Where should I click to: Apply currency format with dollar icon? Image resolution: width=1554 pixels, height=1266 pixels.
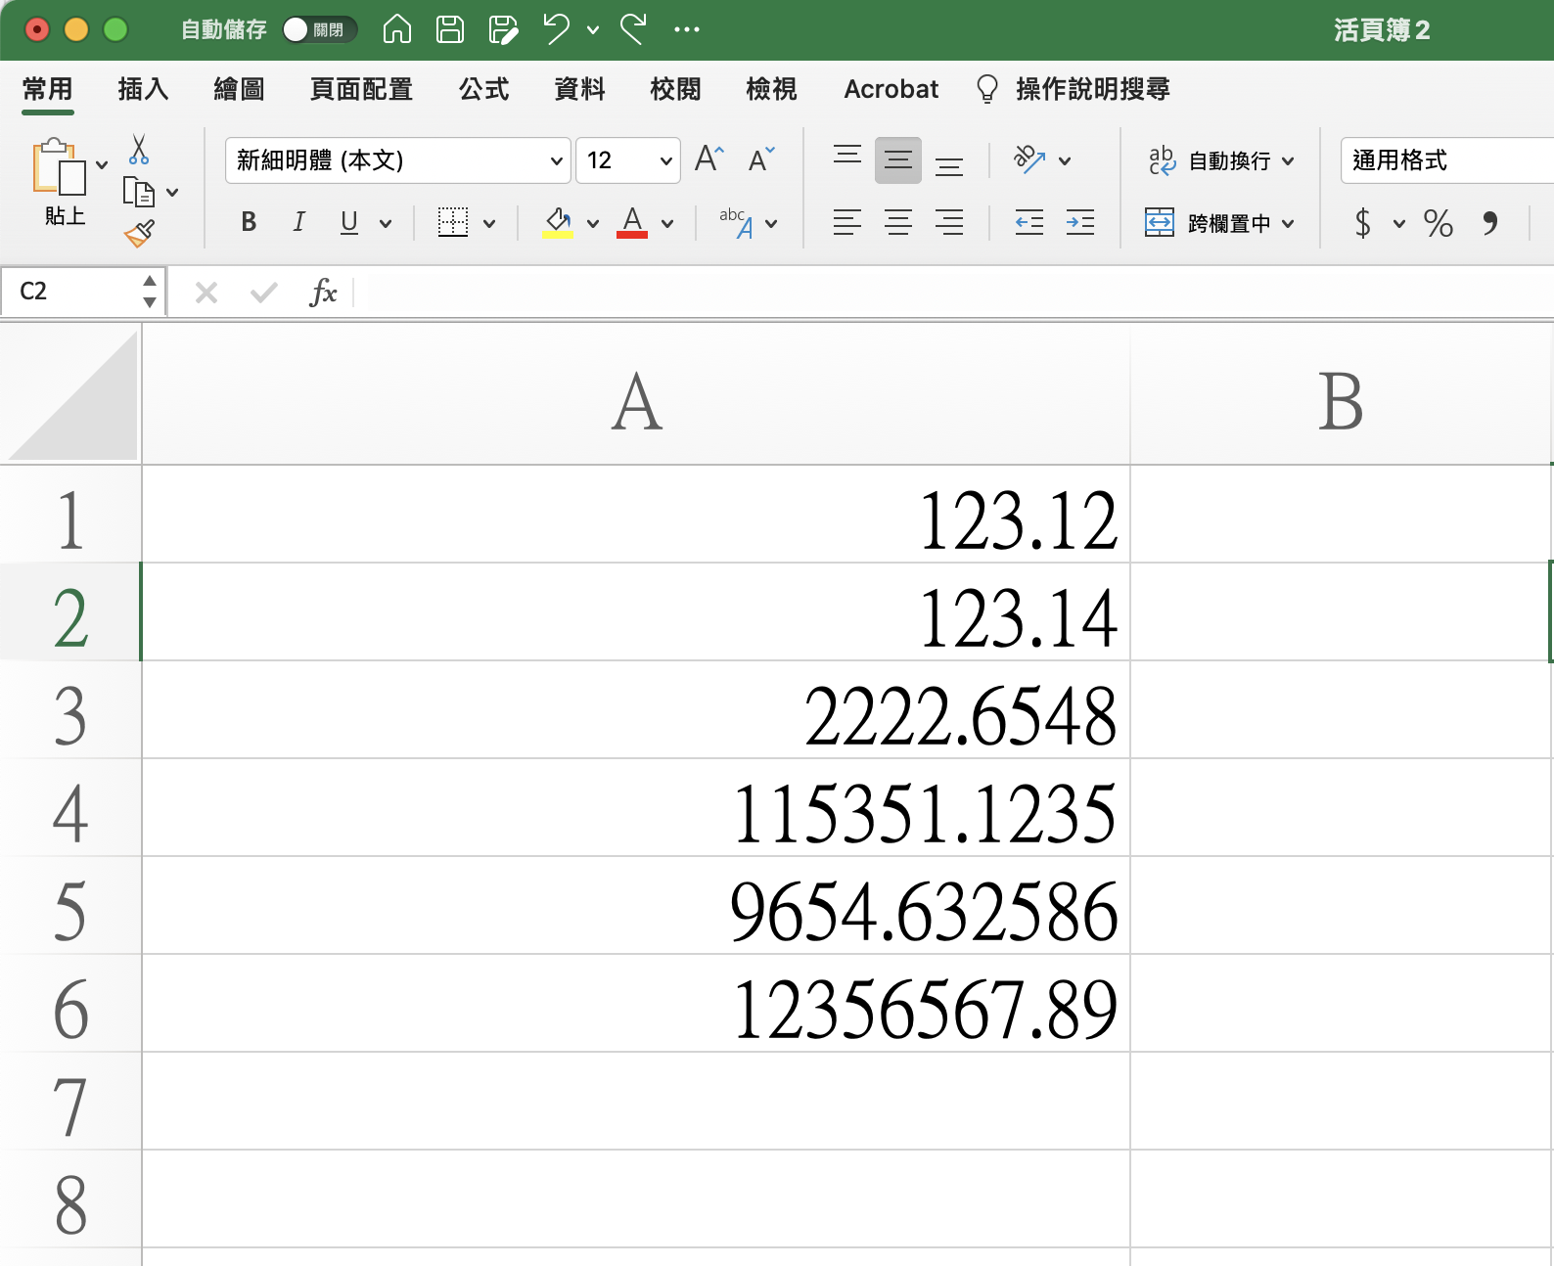point(1362,223)
